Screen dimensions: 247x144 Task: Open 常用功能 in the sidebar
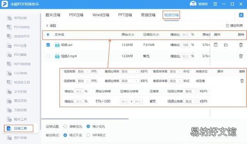[x=17, y=18]
